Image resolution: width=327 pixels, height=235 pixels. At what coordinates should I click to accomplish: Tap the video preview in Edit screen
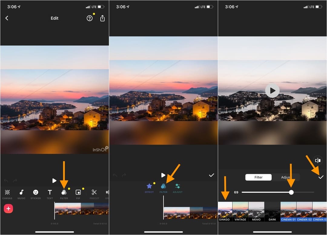(54, 100)
